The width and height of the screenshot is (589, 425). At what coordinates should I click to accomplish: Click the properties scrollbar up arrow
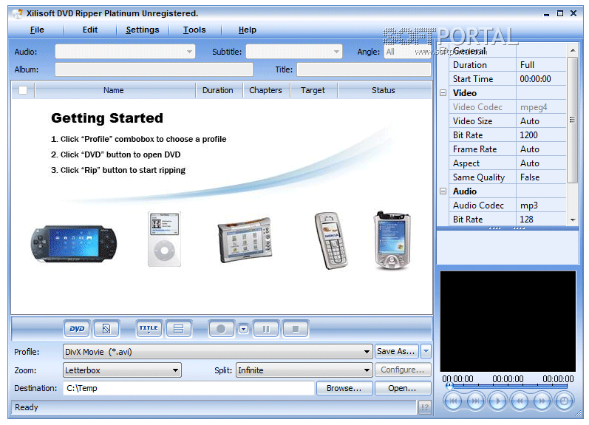click(573, 50)
